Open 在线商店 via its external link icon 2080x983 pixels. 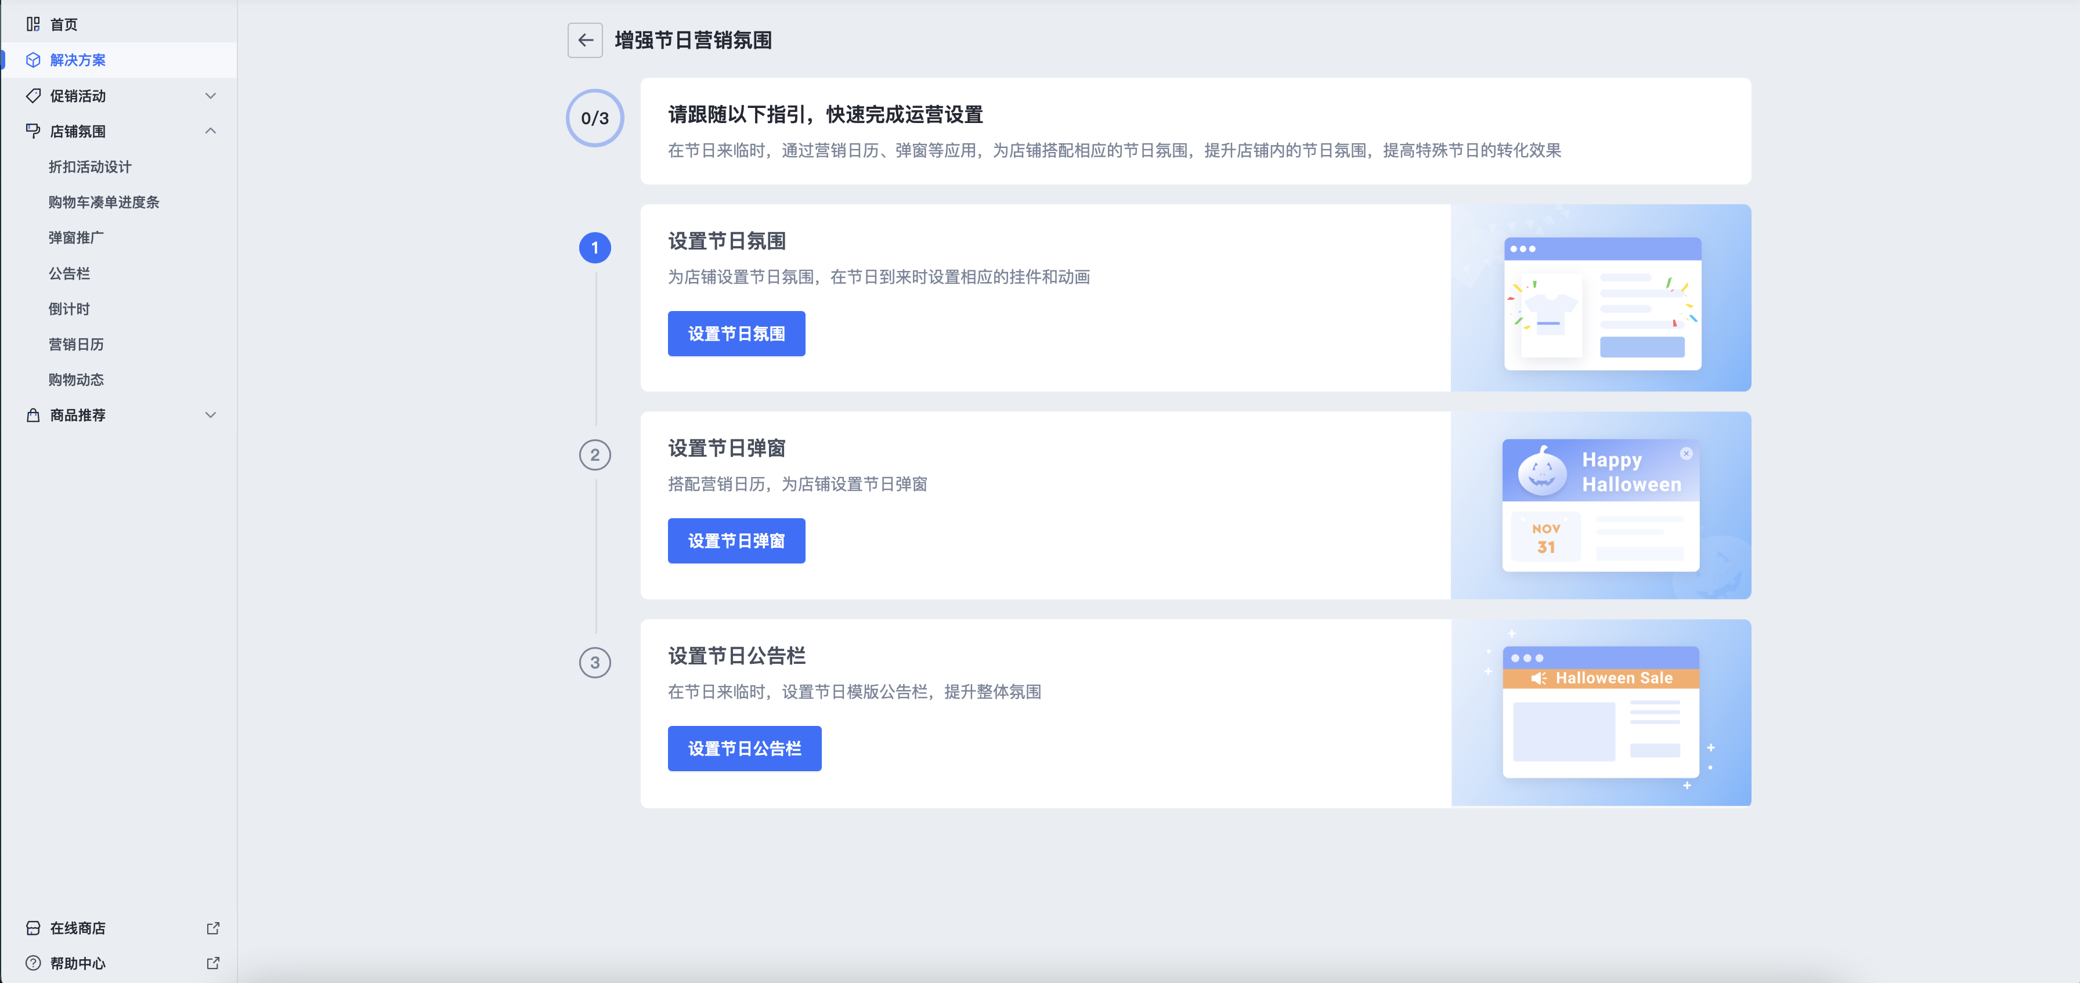click(212, 928)
